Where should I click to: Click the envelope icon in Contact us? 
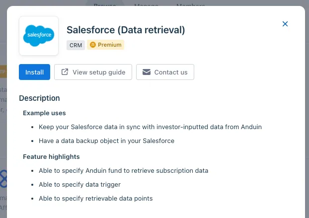[147, 72]
